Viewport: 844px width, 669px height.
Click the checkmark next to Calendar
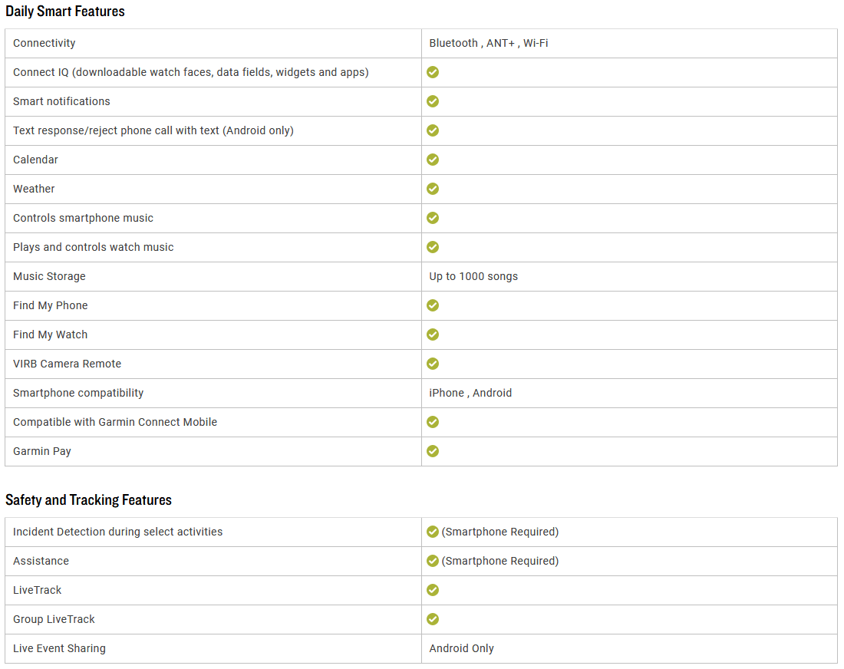(433, 160)
